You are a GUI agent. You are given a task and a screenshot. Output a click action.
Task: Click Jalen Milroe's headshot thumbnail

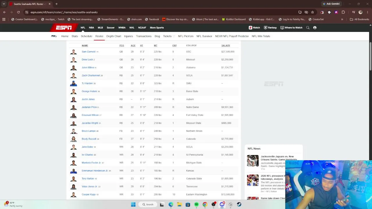click(74, 68)
